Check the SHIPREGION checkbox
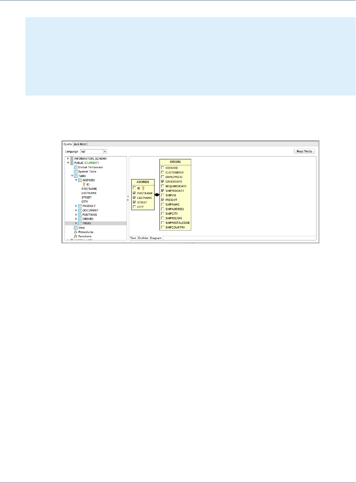This screenshot has width=356, height=483. pos(163,218)
